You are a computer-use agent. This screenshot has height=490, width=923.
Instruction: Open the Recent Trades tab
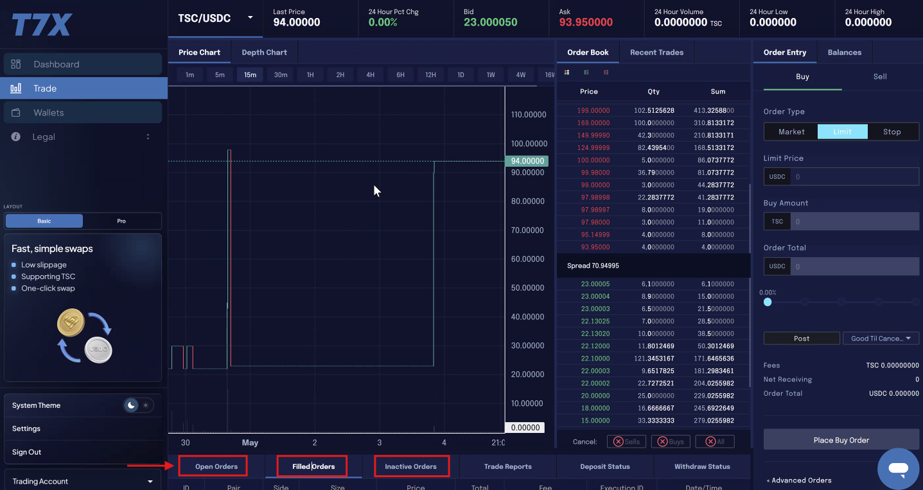(x=656, y=53)
